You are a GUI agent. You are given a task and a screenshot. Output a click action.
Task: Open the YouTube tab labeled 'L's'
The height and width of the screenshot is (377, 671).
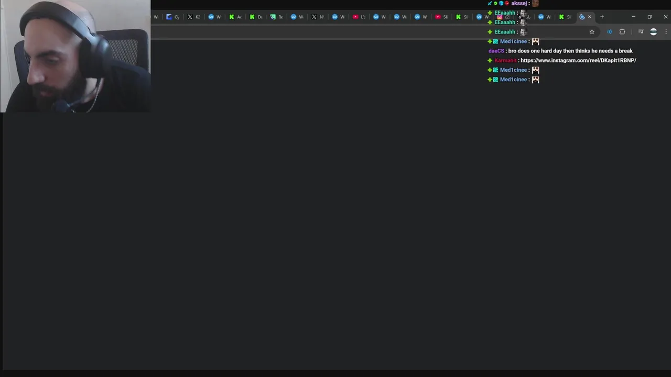click(359, 17)
